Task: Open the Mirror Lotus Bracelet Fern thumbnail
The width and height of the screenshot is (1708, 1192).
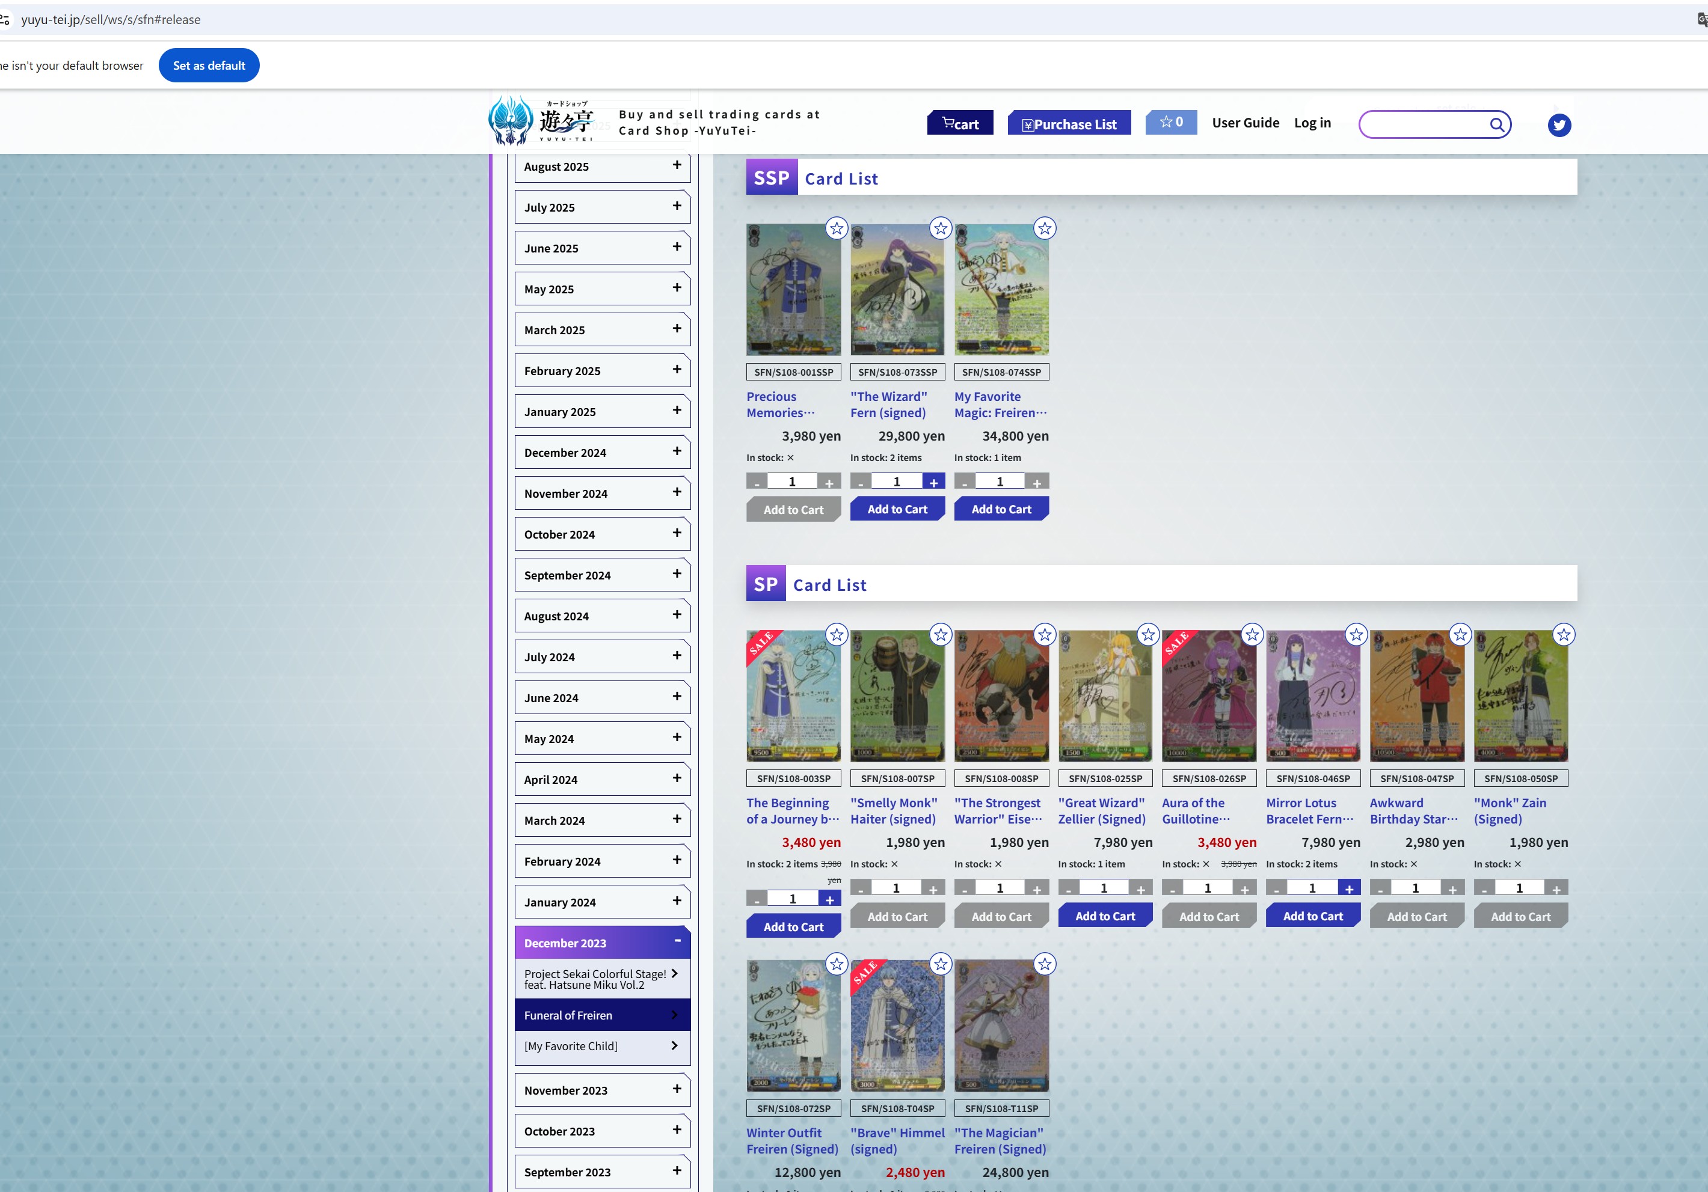Action: (x=1312, y=696)
